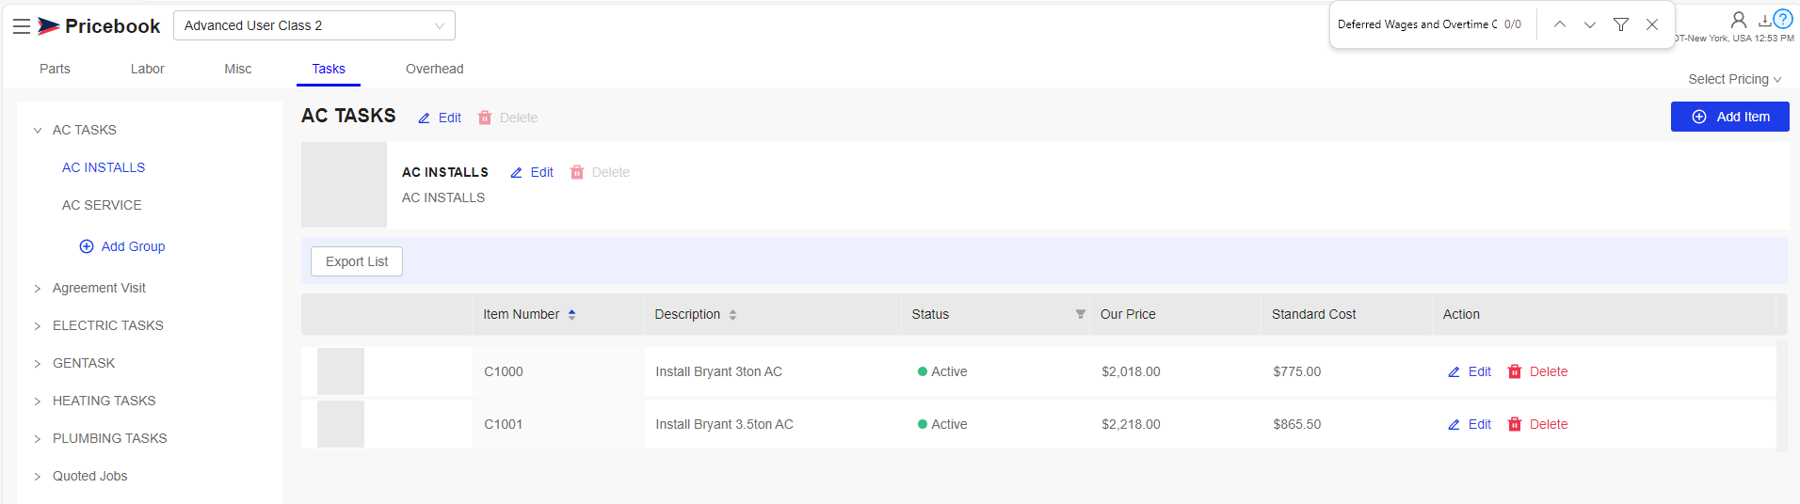Open the help question mark icon

coord(1783,19)
